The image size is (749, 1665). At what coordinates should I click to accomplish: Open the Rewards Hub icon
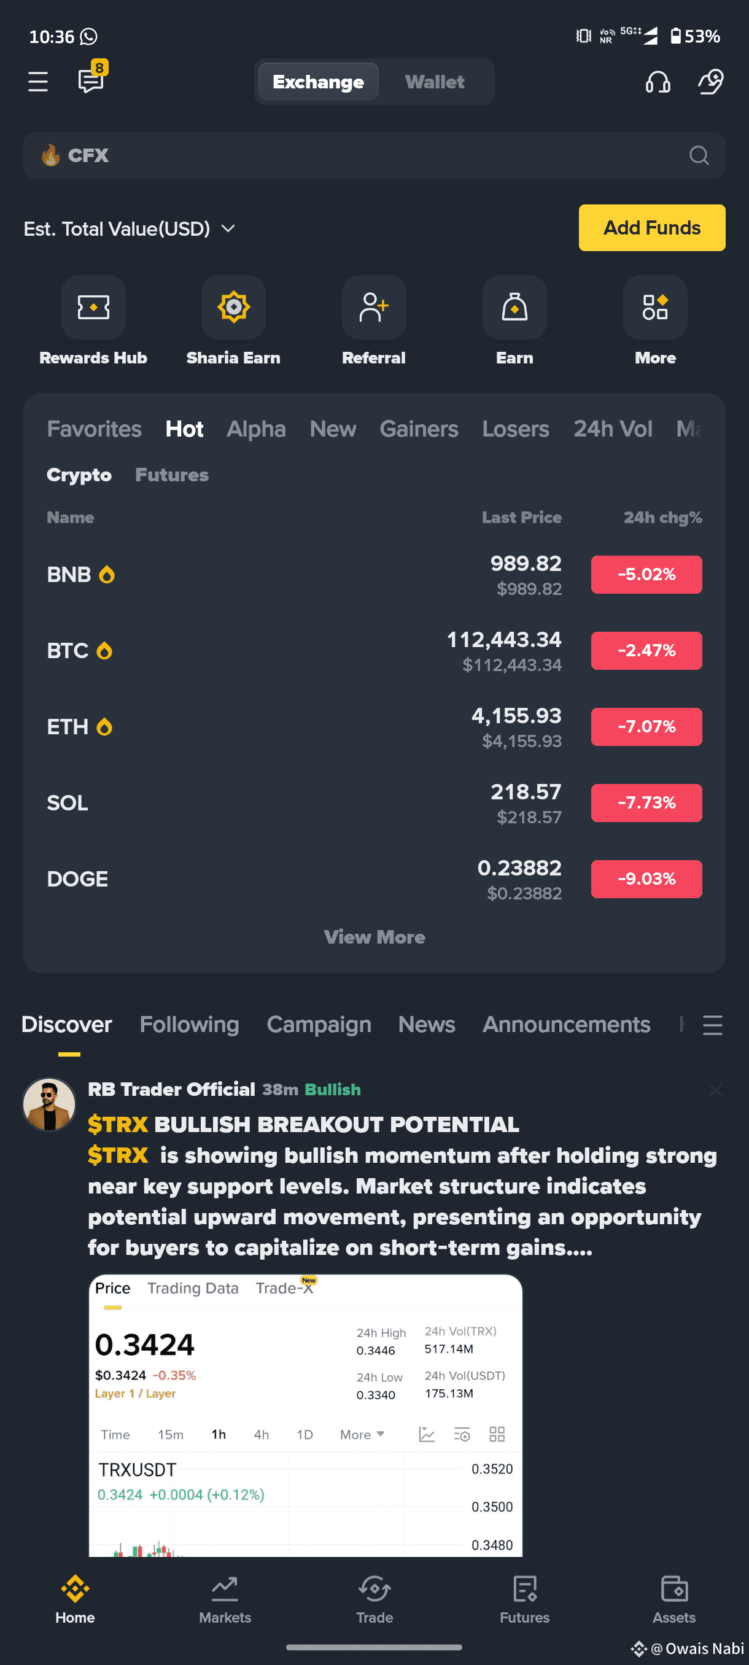93,307
